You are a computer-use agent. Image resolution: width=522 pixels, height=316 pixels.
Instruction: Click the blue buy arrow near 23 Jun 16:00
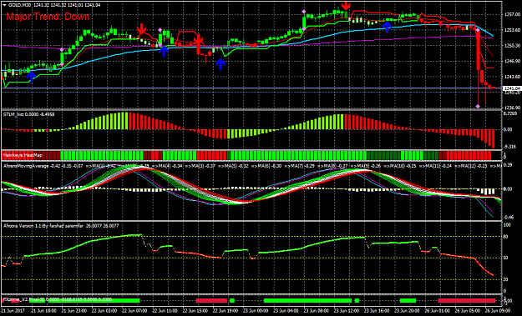387,27
